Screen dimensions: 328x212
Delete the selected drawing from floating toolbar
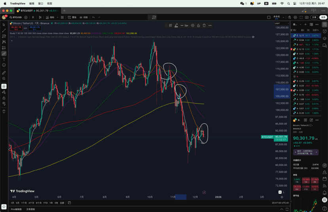(x=204, y=25)
